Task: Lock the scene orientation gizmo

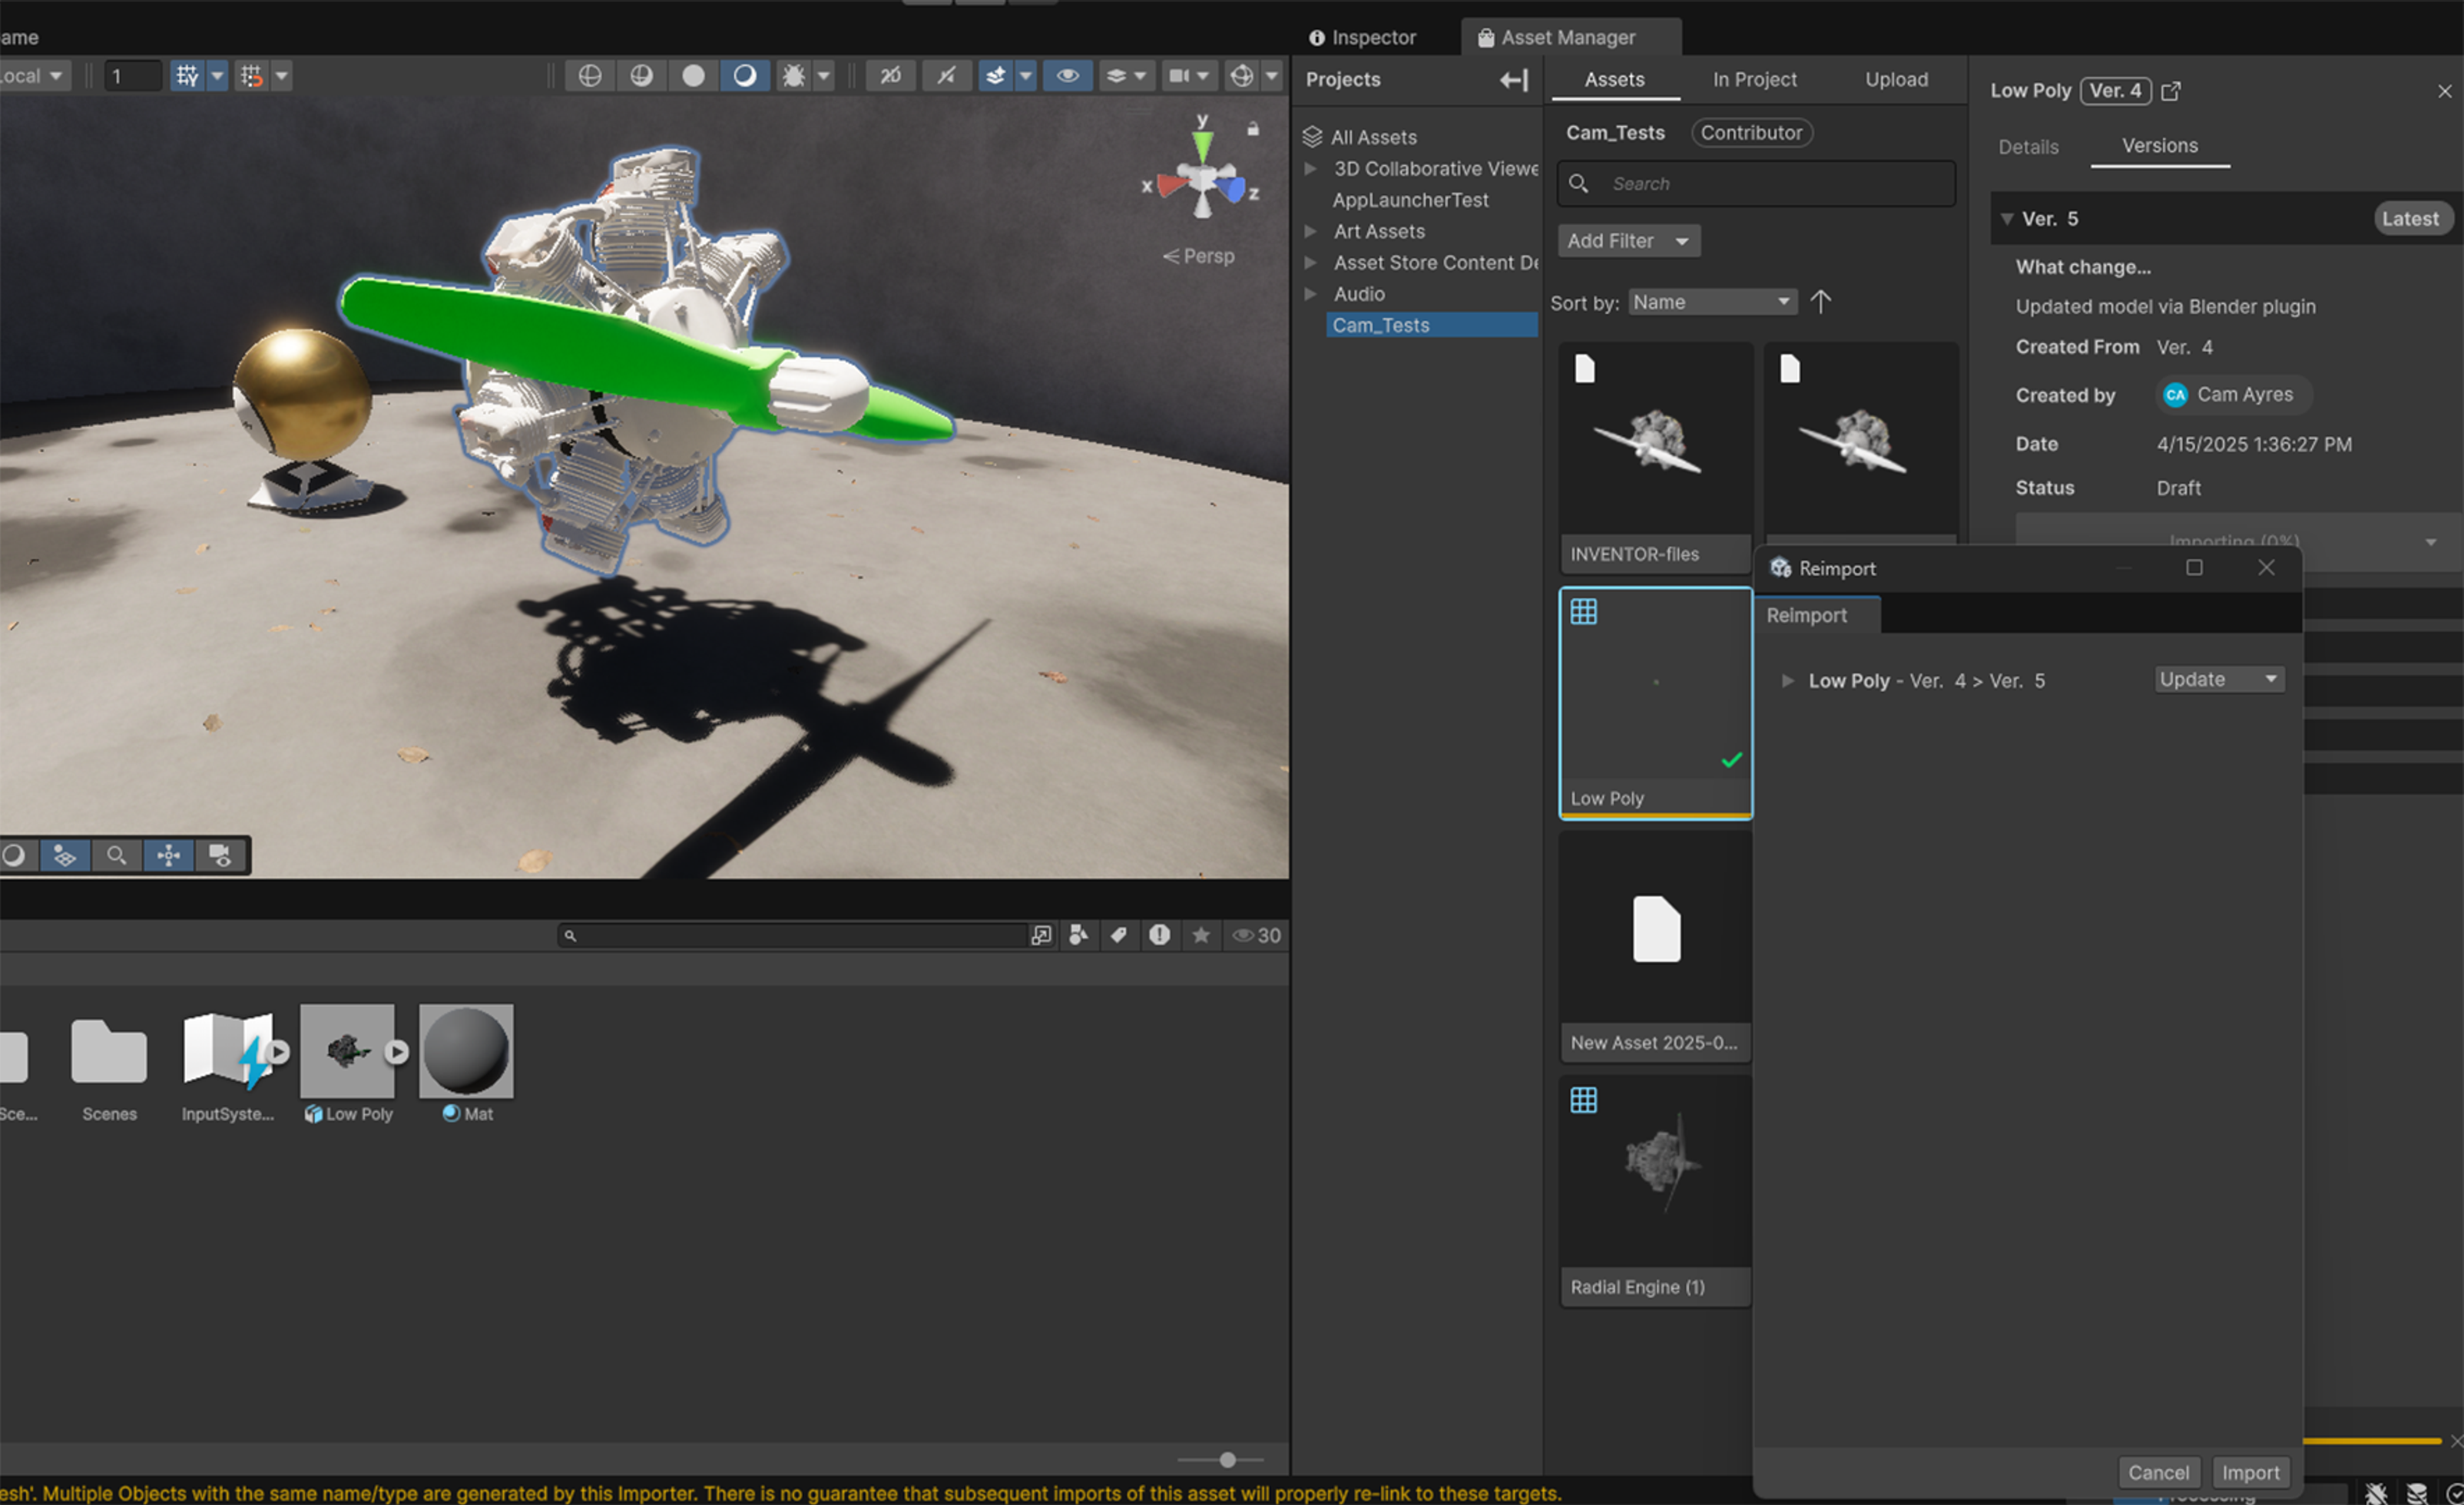Action: [x=1253, y=129]
